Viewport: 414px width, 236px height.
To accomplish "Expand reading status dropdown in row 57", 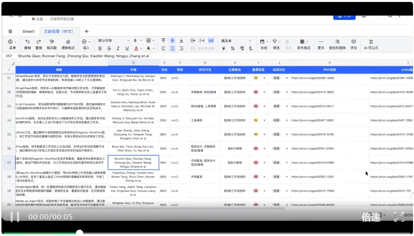I will click(287, 163).
